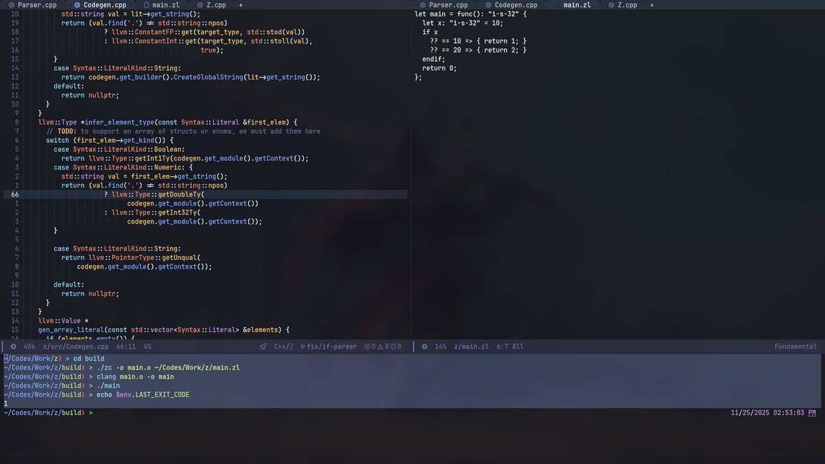Click the 4% scroll percentage in modeline

pyautogui.click(x=147, y=346)
